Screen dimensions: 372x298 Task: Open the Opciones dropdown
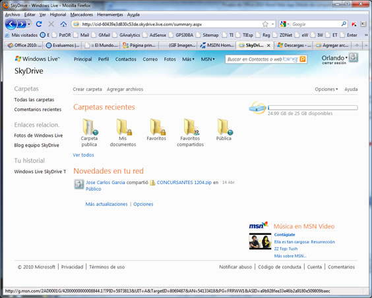point(326,89)
